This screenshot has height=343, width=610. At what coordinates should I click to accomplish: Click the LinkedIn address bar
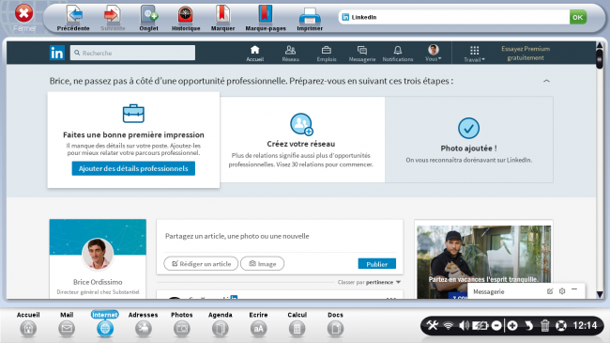(453, 17)
